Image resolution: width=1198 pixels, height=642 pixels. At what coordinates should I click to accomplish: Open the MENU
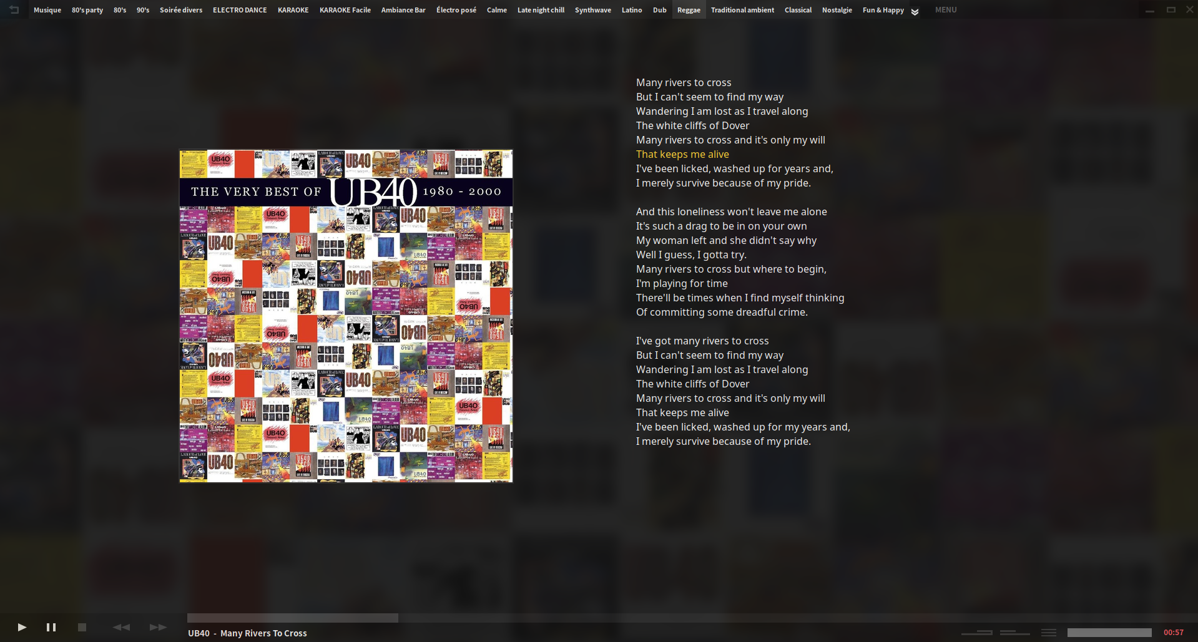945,9
